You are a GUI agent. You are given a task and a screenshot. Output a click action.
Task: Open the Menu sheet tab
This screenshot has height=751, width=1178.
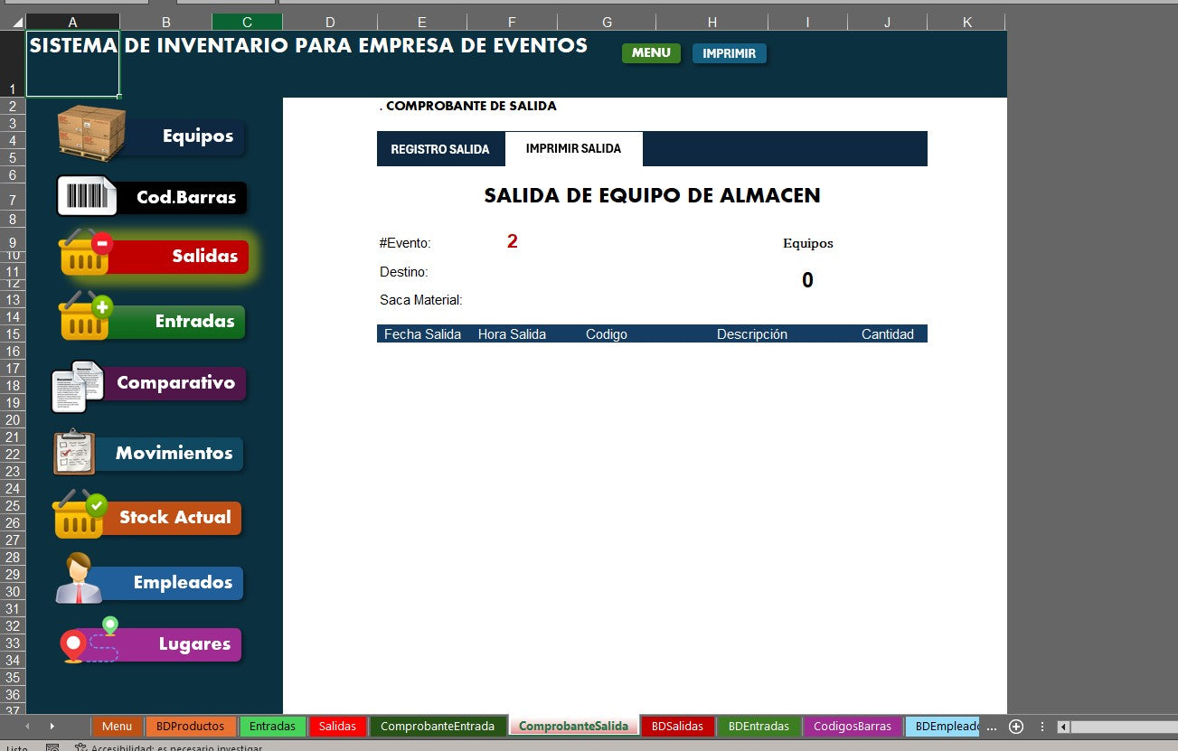pos(117,727)
